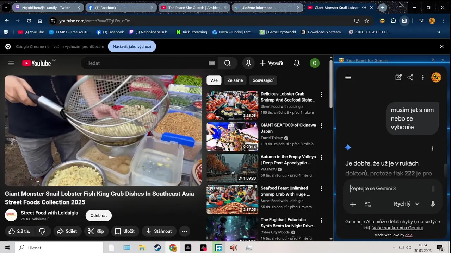Open Gemini model selector Rychlý
Screen dimensions: 451x253
tap(406, 204)
